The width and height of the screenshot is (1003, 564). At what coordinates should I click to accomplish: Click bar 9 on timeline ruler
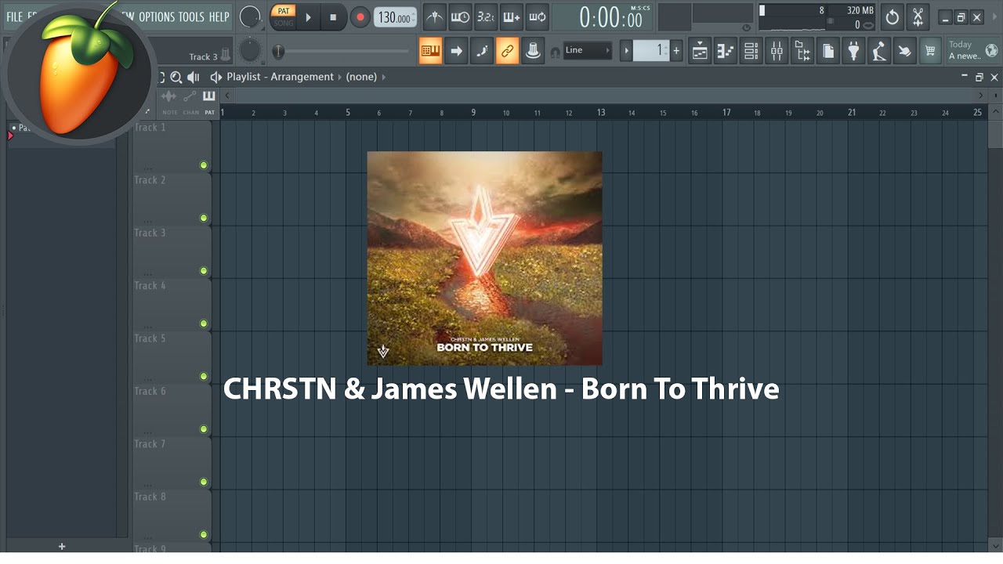click(x=473, y=112)
